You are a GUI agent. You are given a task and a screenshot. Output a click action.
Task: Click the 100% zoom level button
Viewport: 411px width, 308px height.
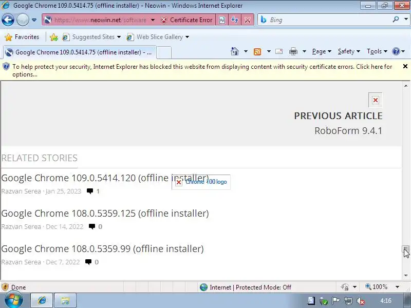point(377,287)
